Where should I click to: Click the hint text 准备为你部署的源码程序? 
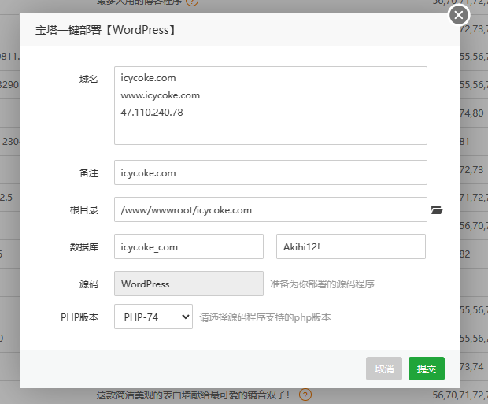[322, 284]
